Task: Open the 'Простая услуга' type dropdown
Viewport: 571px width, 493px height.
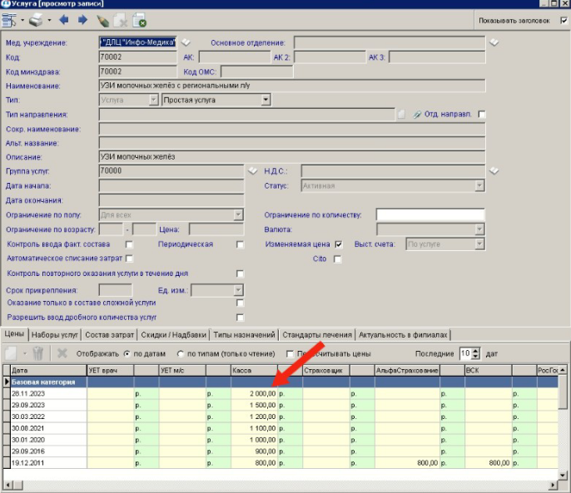Action: click(x=266, y=100)
